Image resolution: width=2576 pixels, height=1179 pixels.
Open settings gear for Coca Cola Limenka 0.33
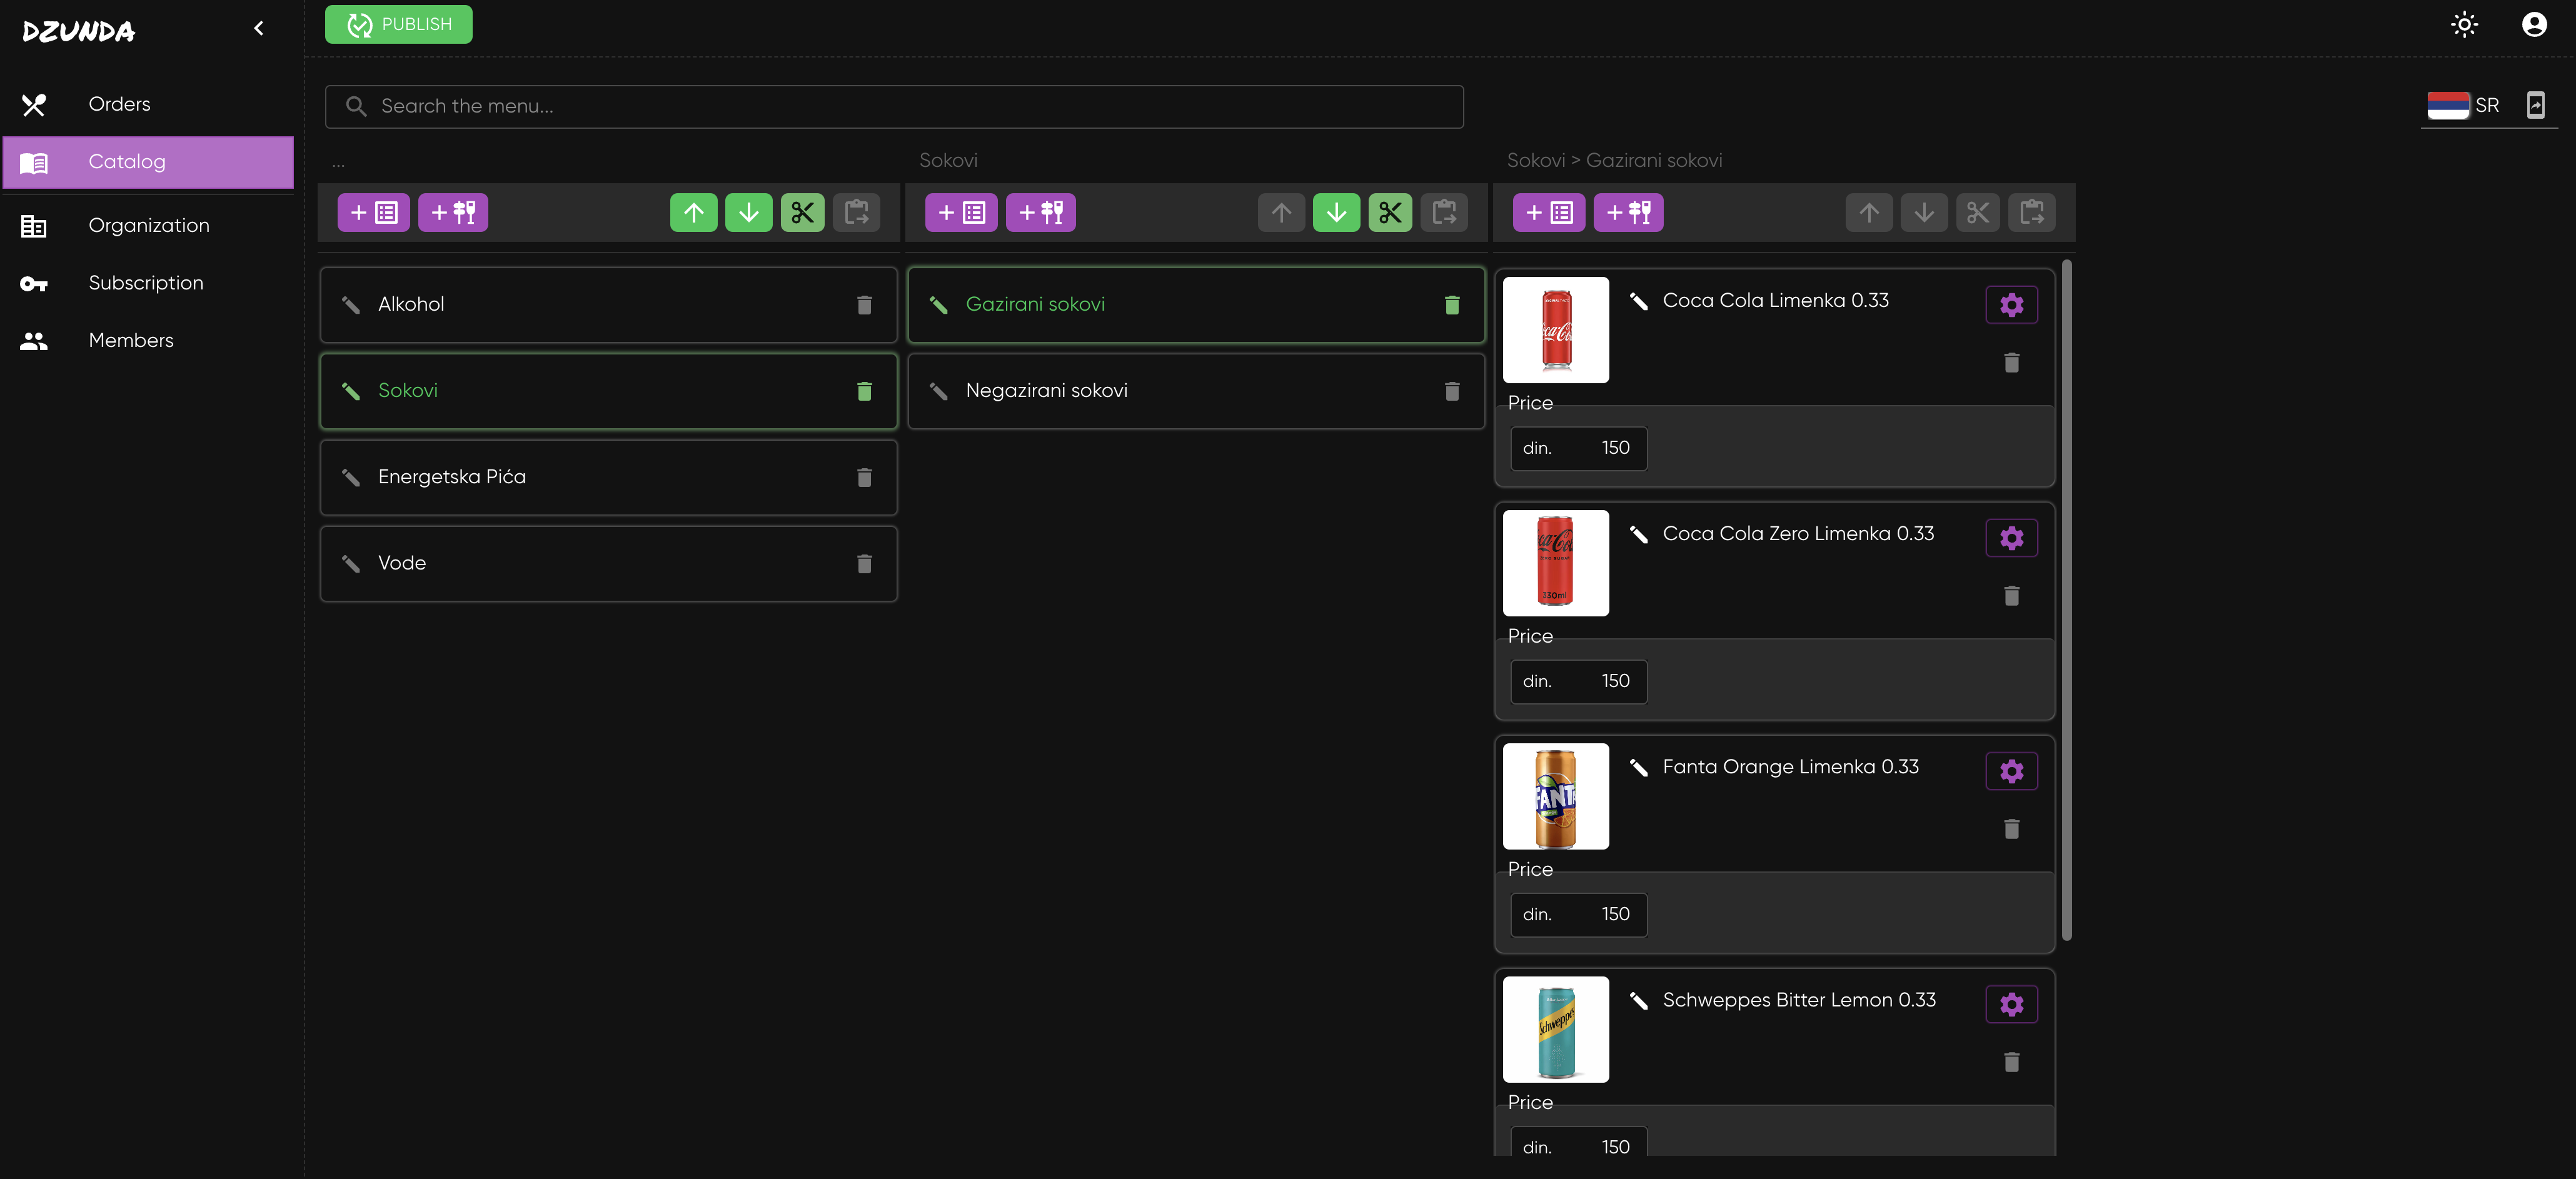(2011, 305)
